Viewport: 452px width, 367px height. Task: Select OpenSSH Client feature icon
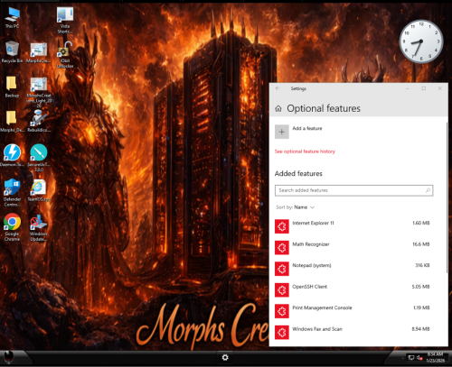pos(282,289)
